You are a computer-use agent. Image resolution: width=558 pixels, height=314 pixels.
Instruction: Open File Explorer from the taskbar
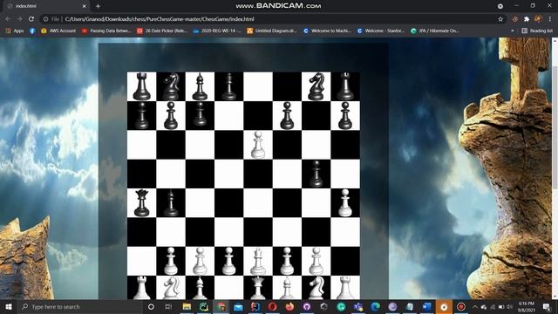click(187, 306)
